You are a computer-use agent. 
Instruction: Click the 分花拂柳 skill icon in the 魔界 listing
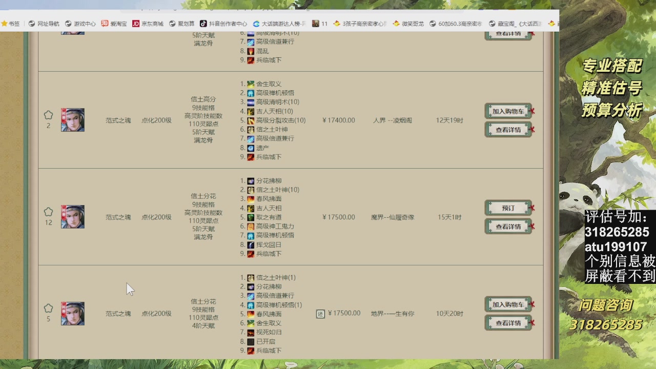coord(251,181)
